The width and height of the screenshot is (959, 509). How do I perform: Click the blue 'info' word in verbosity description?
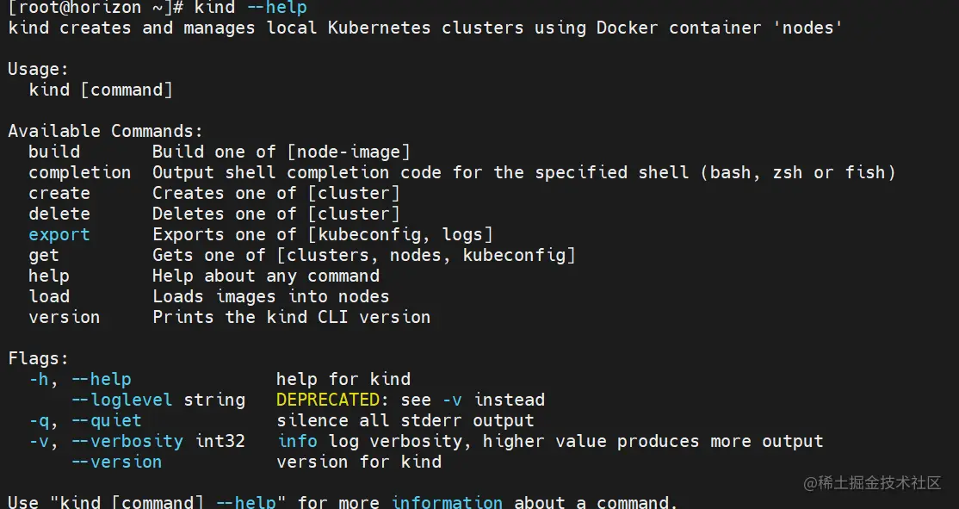tap(297, 442)
